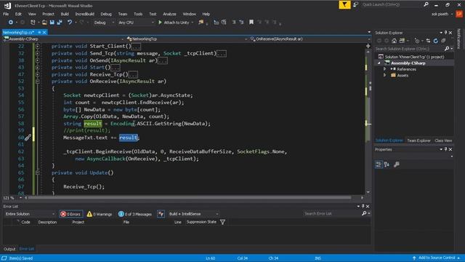Open the Edit menu
Screen dimensions: 465x262
[18, 14]
